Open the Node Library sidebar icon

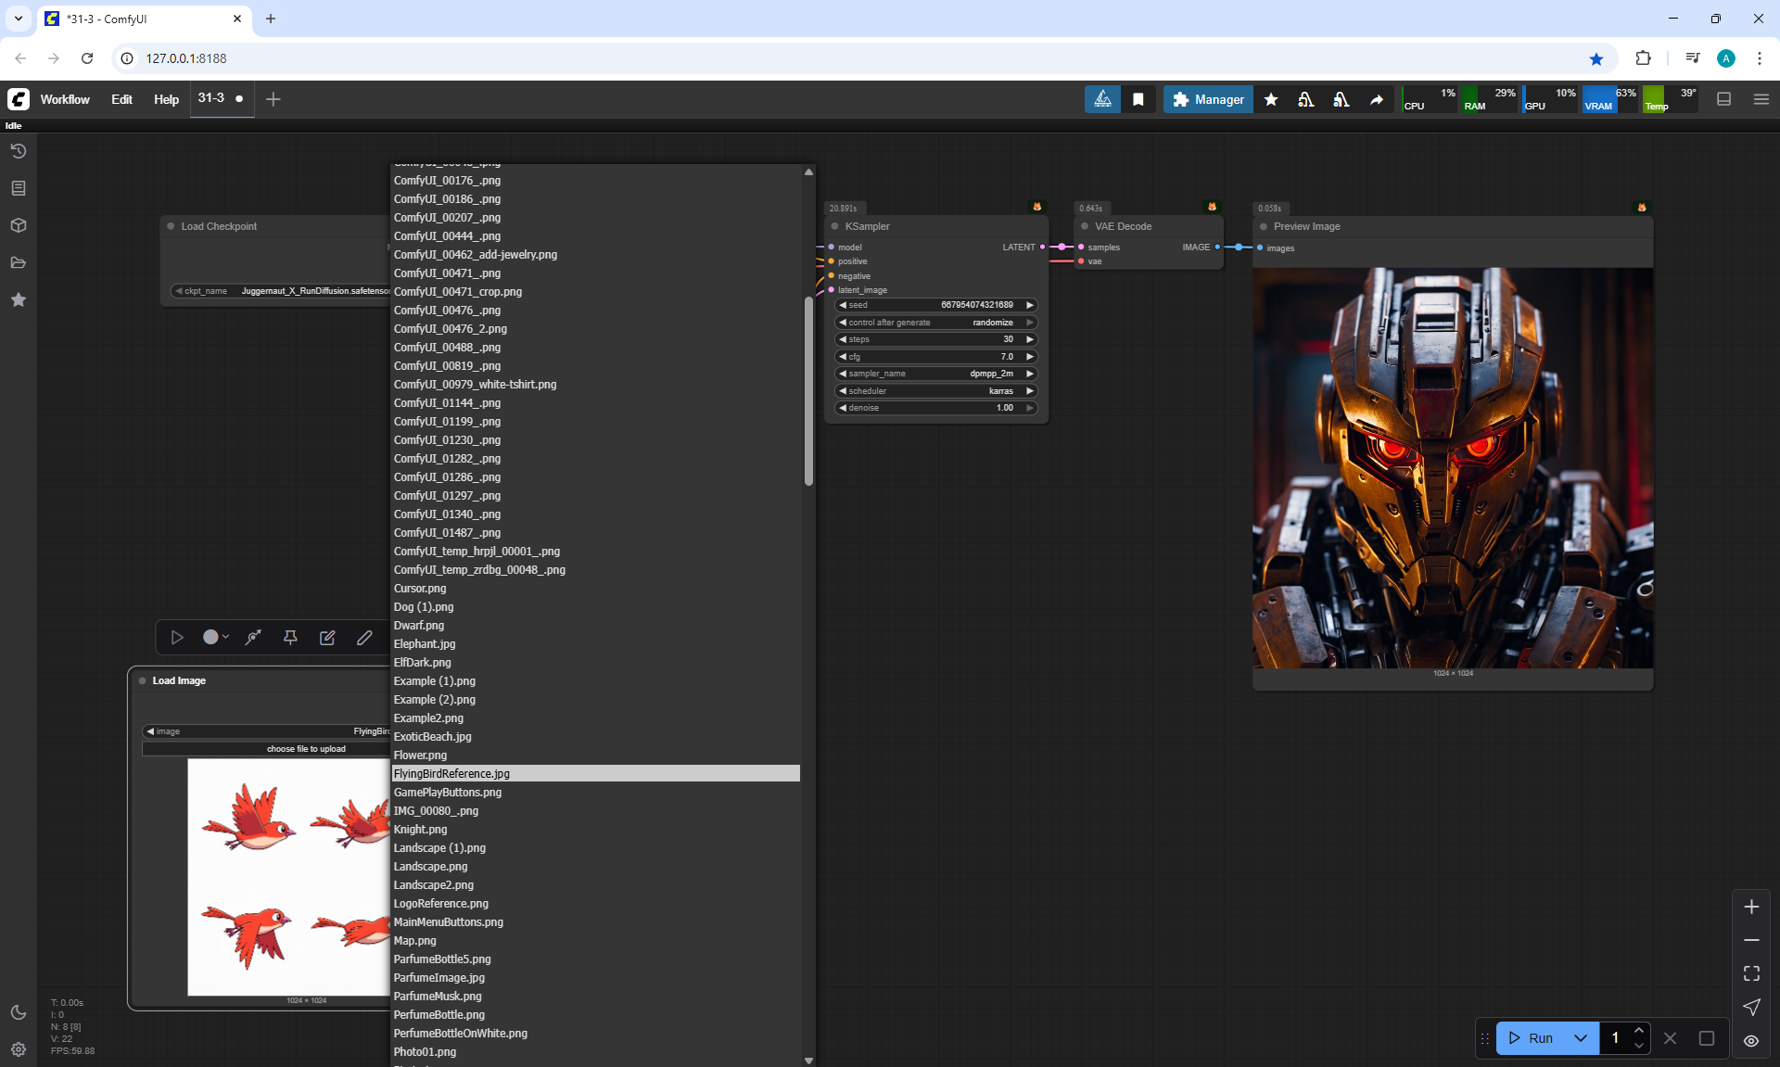tap(18, 188)
